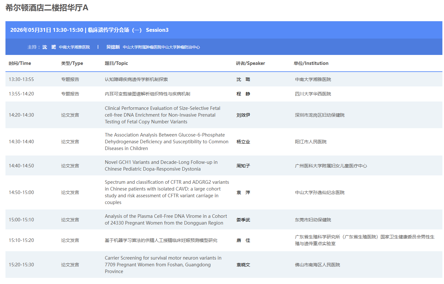Click the 题目/Topic column header

(x=116, y=63)
